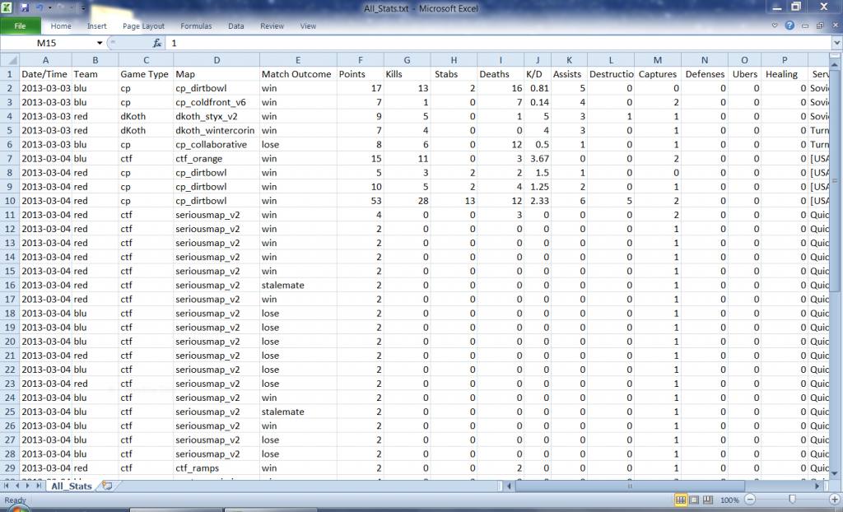
Task: Click the Undo arrow icon
Action: tap(40, 7)
